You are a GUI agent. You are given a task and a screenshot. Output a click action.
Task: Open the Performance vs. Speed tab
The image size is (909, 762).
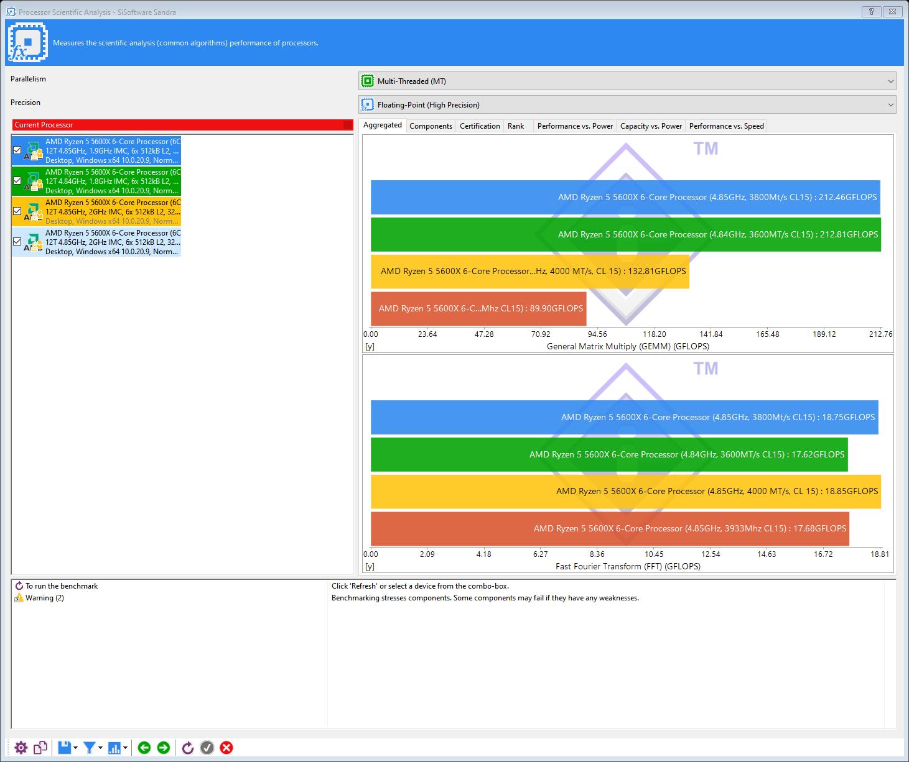coord(726,126)
